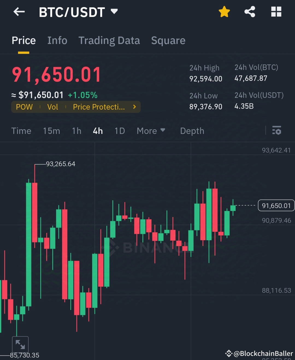Image resolution: width=295 pixels, height=360 pixels.
Task: Switch to the 15m timeframe
Action: coord(51,131)
